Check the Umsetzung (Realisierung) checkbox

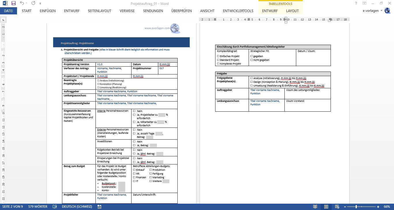98,87
